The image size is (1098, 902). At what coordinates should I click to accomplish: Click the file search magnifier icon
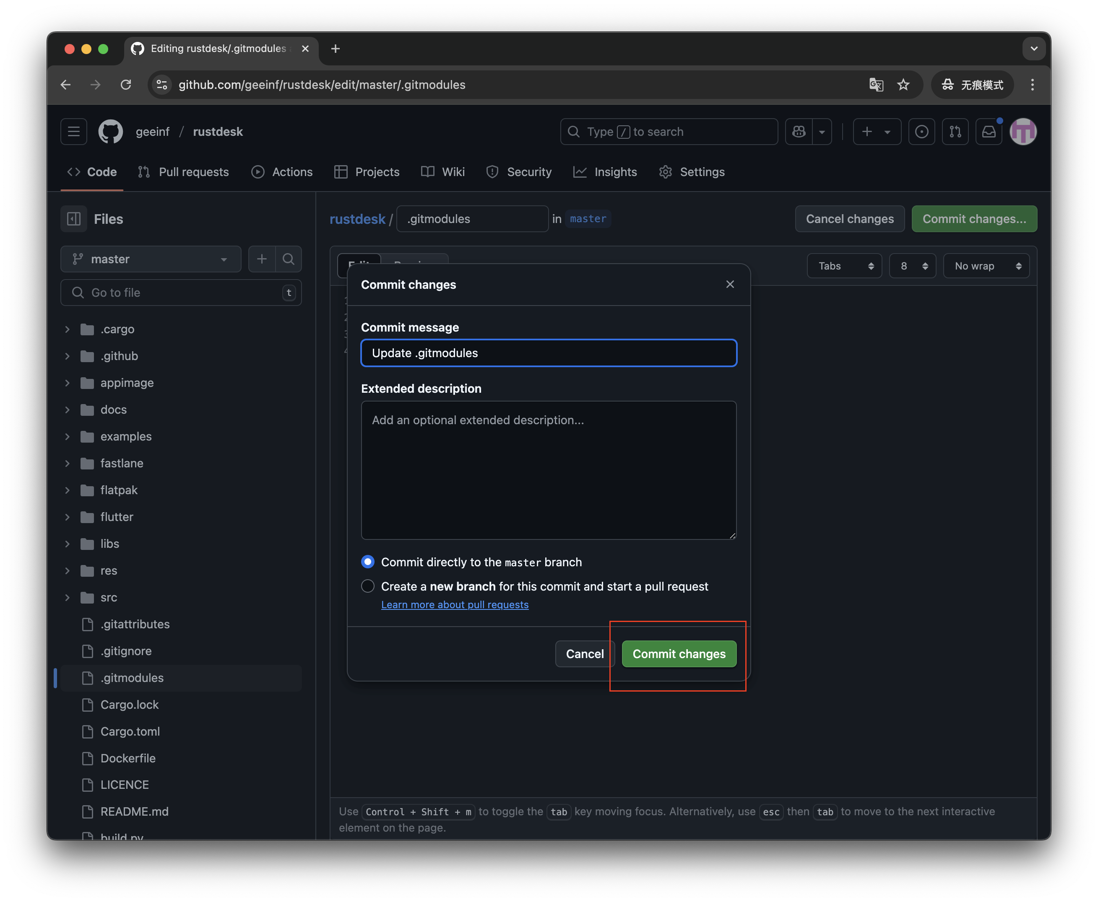[289, 259]
